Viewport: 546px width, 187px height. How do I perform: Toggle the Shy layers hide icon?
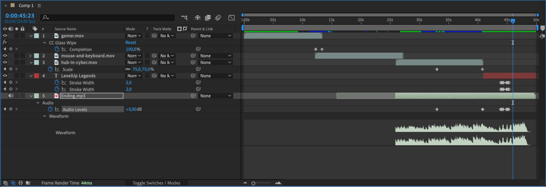tap(197, 18)
